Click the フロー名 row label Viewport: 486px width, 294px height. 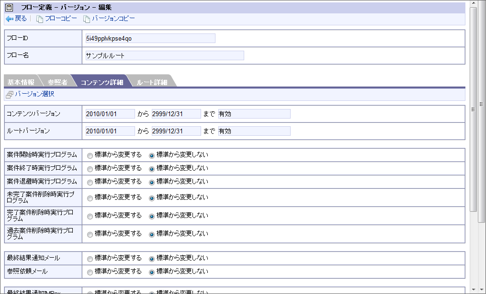(18, 55)
